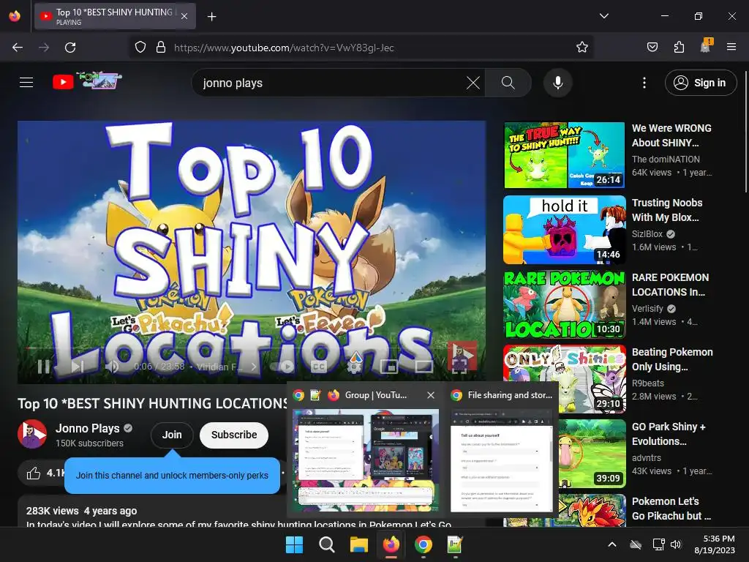This screenshot has height=562, width=749.
Task: Open Firefox View icon
Action: click(x=15, y=16)
